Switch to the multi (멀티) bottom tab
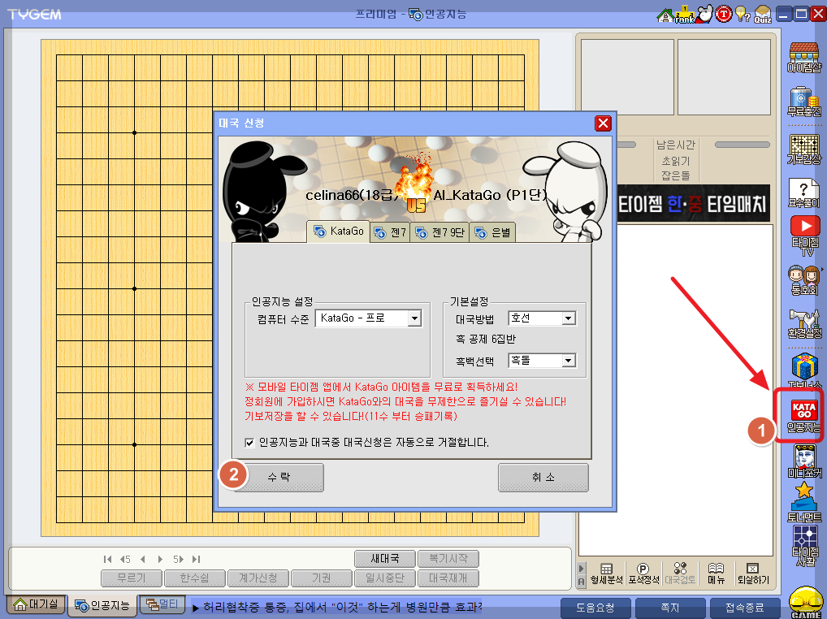The width and height of the screenshot is (827, 619). click(x=162, y=604)
